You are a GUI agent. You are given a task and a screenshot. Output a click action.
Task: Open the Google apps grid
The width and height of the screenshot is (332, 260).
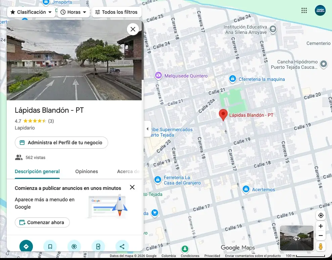point(304,10)
